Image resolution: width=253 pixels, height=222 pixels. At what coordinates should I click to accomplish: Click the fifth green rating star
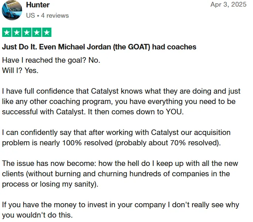point(47,32)
